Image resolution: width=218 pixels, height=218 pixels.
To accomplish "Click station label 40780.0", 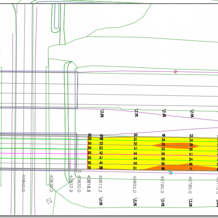I will point(190,184).
